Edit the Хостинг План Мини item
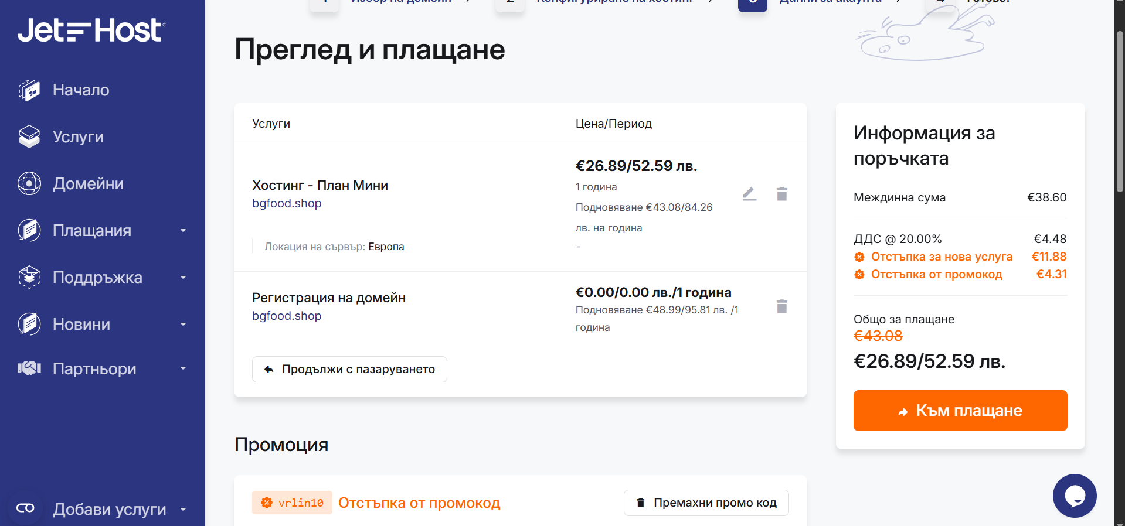The height and width of the screenshot is (526, 1125). tap(749, 194)
